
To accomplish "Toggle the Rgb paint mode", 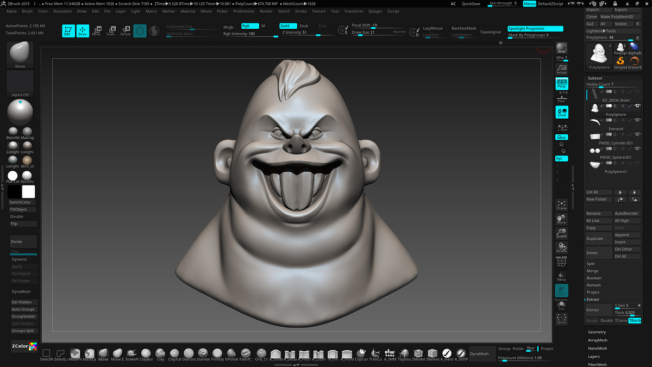I will 250,26.
